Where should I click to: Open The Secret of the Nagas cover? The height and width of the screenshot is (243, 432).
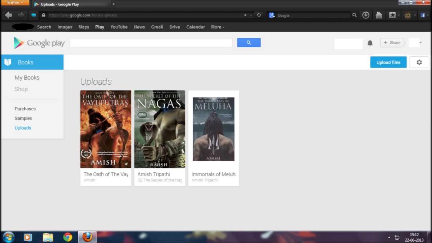[x=160, y=129]
